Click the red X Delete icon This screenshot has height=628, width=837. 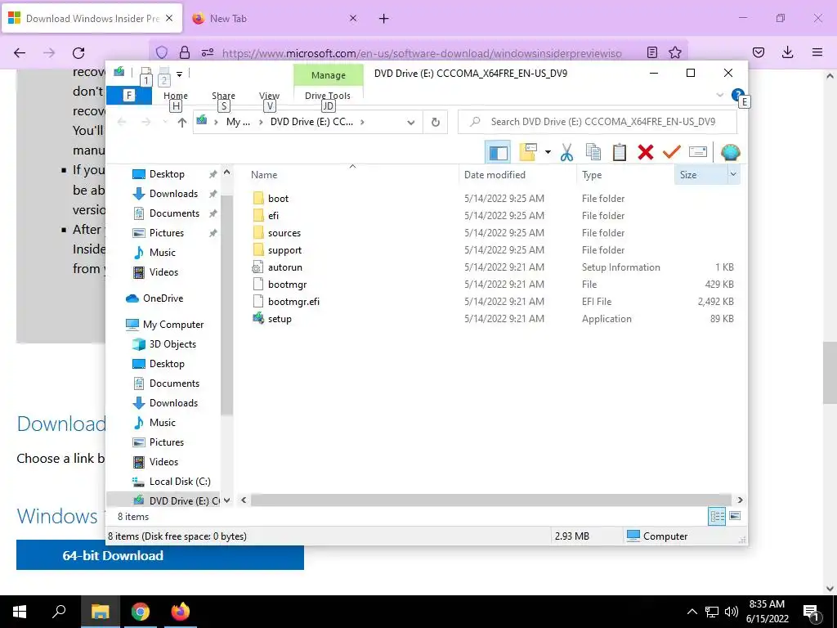coord(646,153)
